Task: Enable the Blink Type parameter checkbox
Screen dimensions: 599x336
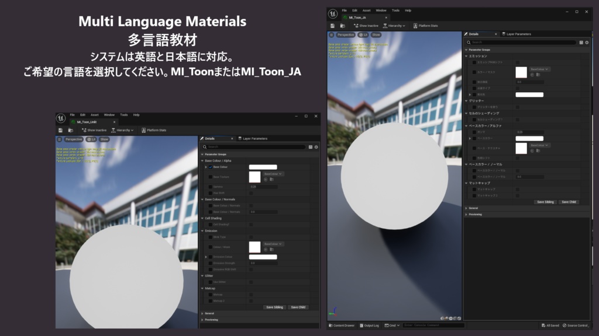Action: 211,237
